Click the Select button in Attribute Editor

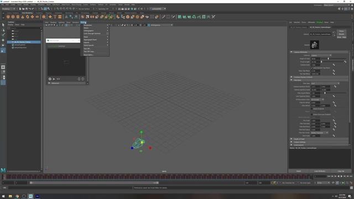coord(299,171)
